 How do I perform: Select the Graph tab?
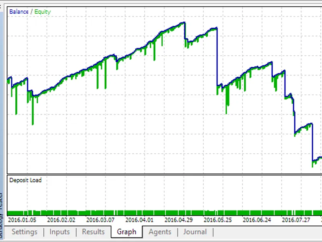pos(126,232)
